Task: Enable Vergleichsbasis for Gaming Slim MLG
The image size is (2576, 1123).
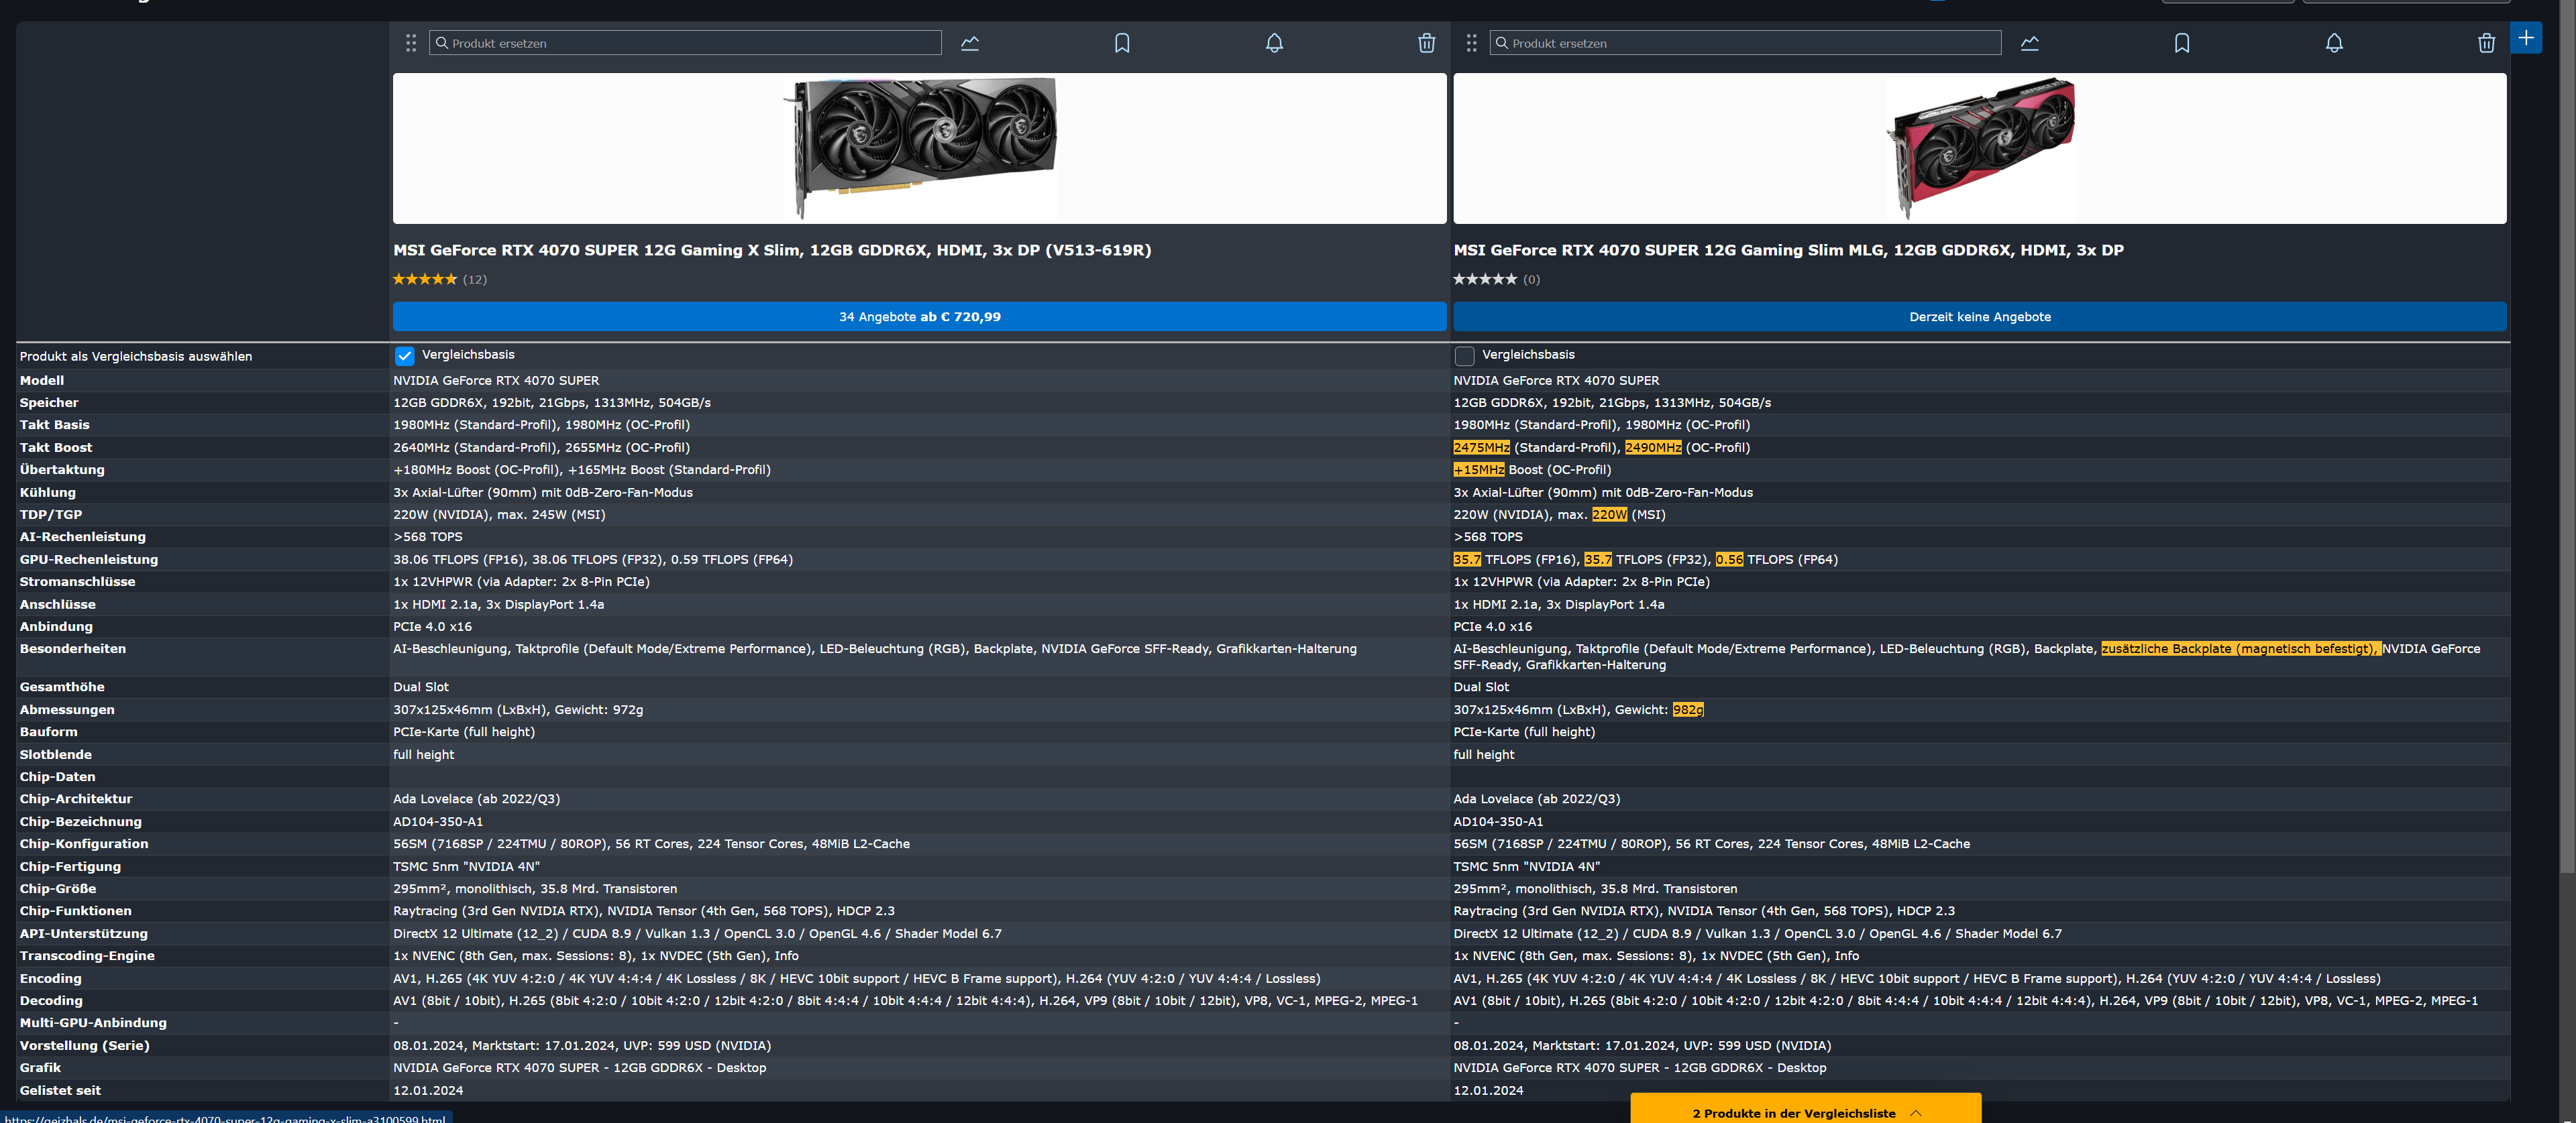Action: coord(1464,356)
